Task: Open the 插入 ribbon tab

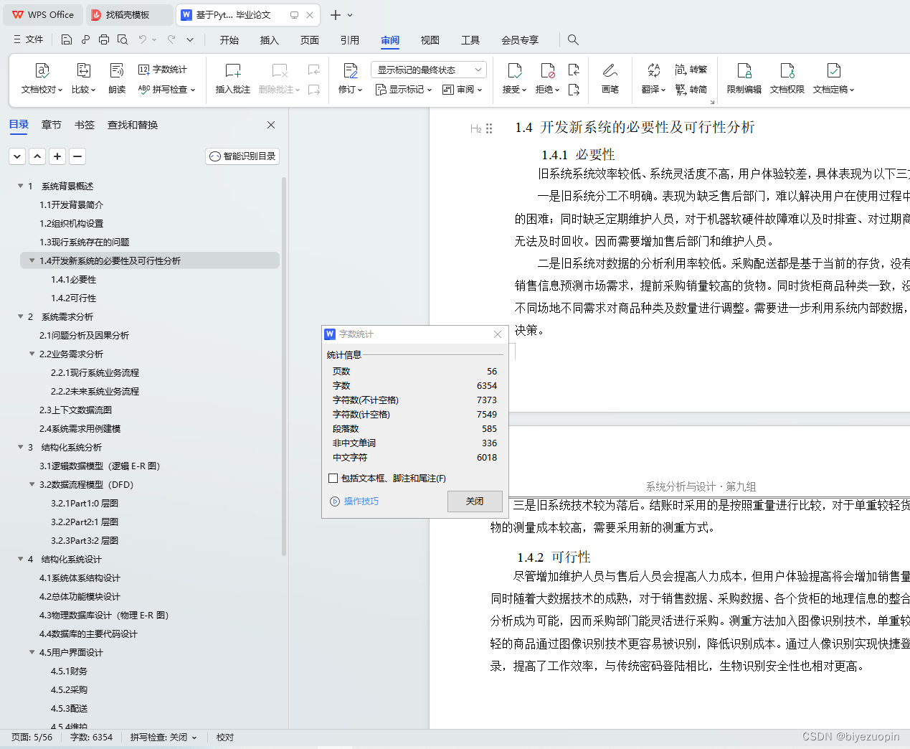Action: click(x=270, y=40)
